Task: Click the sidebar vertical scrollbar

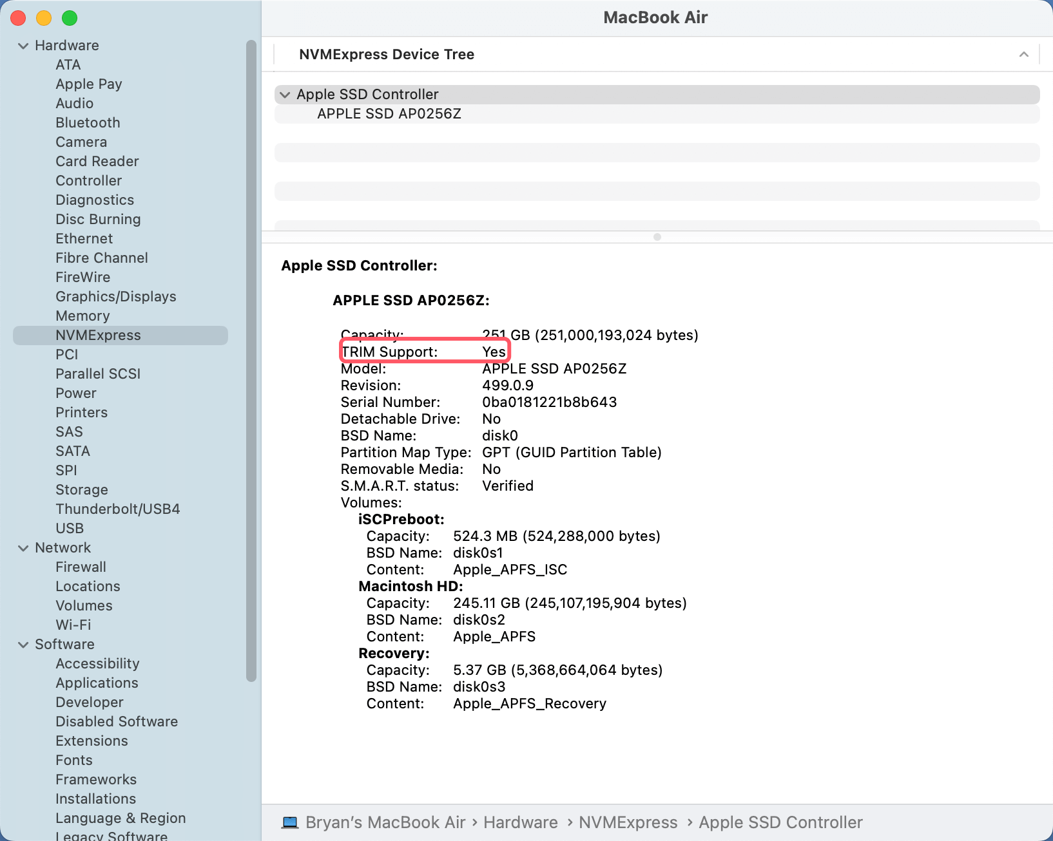Action: tap(251, 361)
